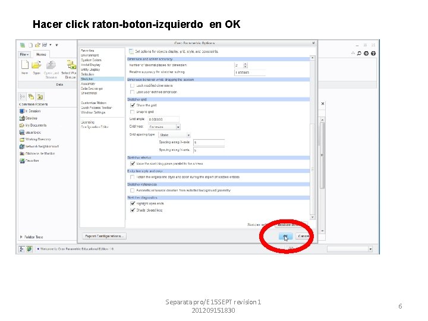
Task: Open the dropdown arrow after the windows icon
Action: point(51,45)
